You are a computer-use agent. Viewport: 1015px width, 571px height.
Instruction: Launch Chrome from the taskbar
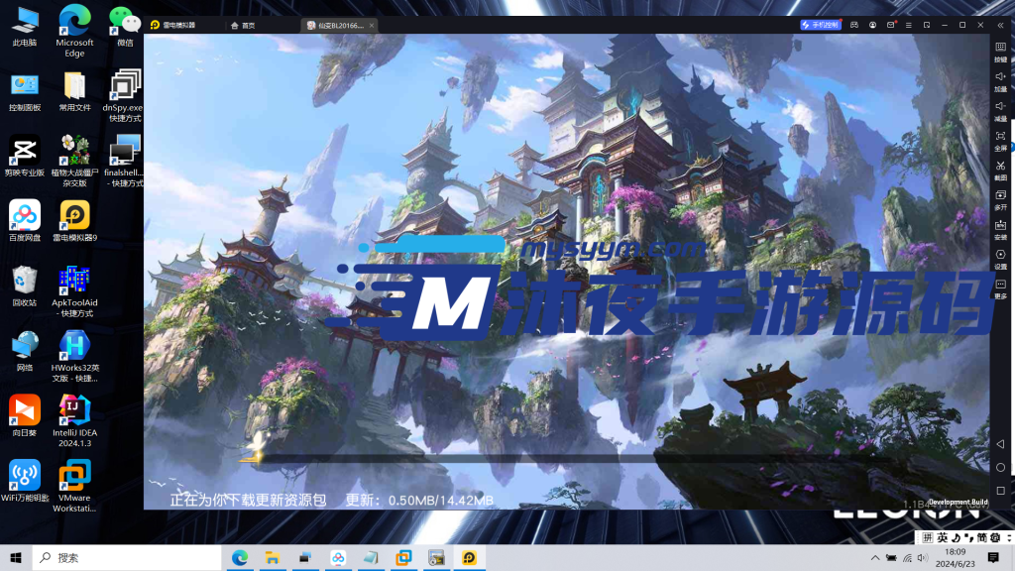(x=239, y=558)
